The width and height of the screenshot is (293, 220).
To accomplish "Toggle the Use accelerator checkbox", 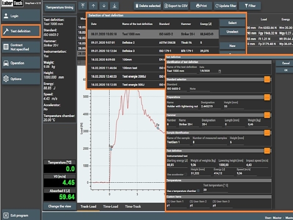I will (186, 174).
